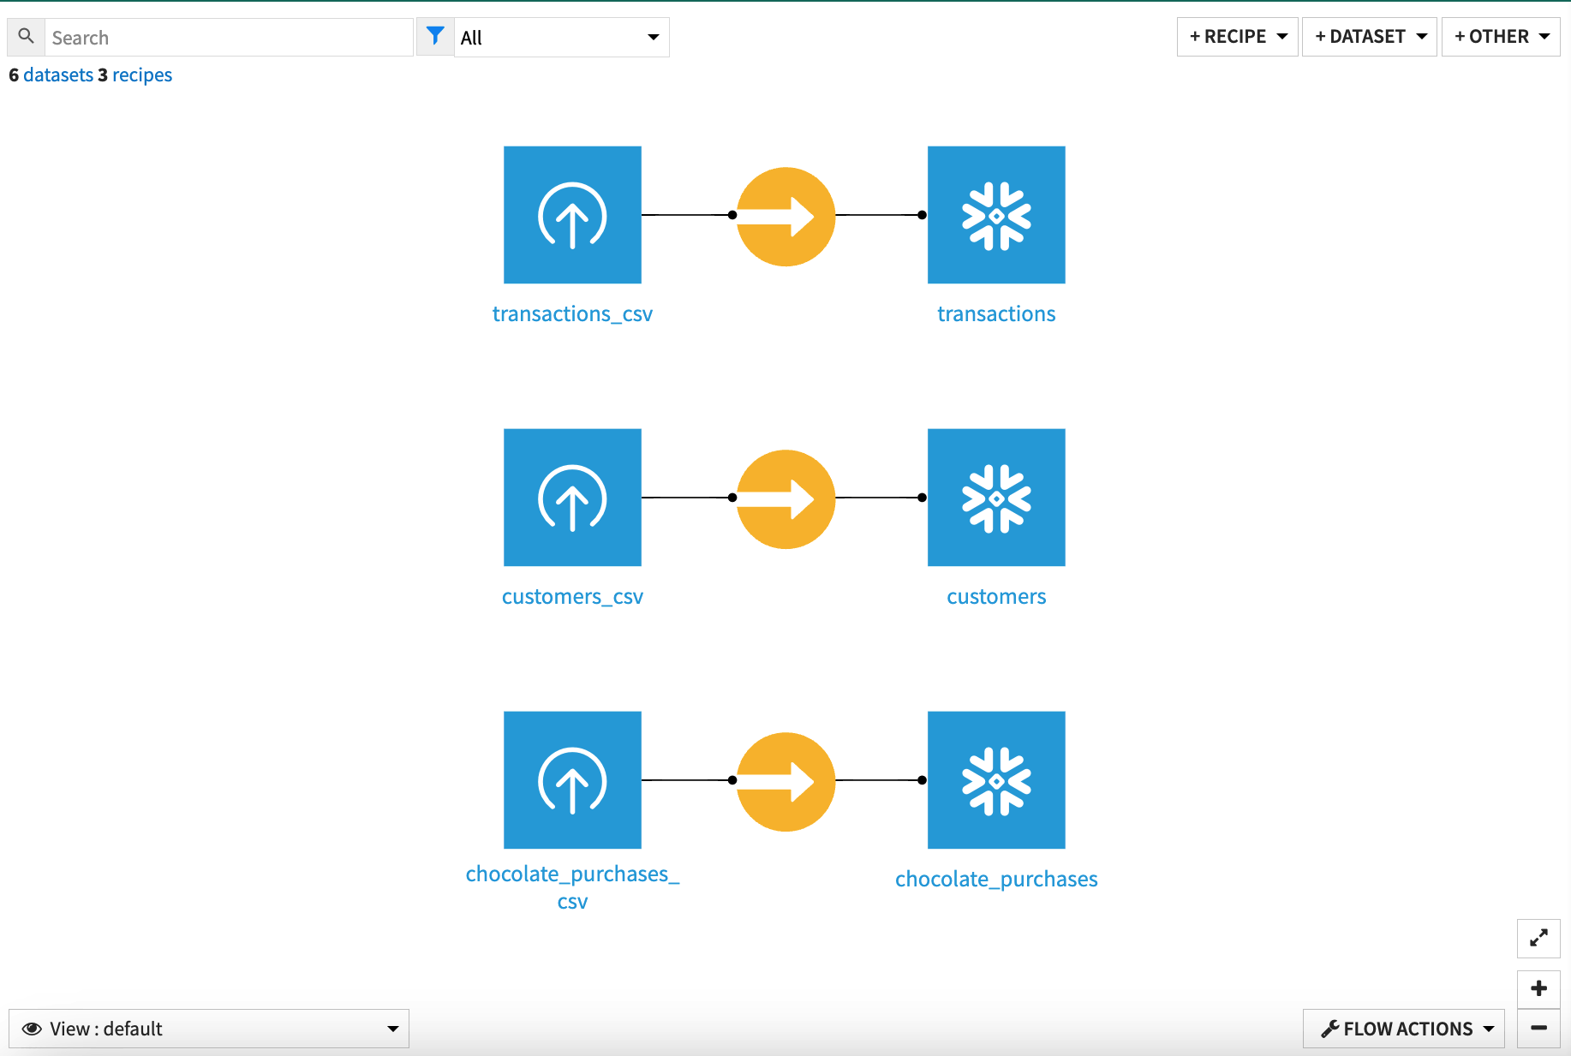Image resolution: width=1571 pixels, height=1056 pixels.
Task: Zoom in using the plus control
Action: (x=1538, y=987)
